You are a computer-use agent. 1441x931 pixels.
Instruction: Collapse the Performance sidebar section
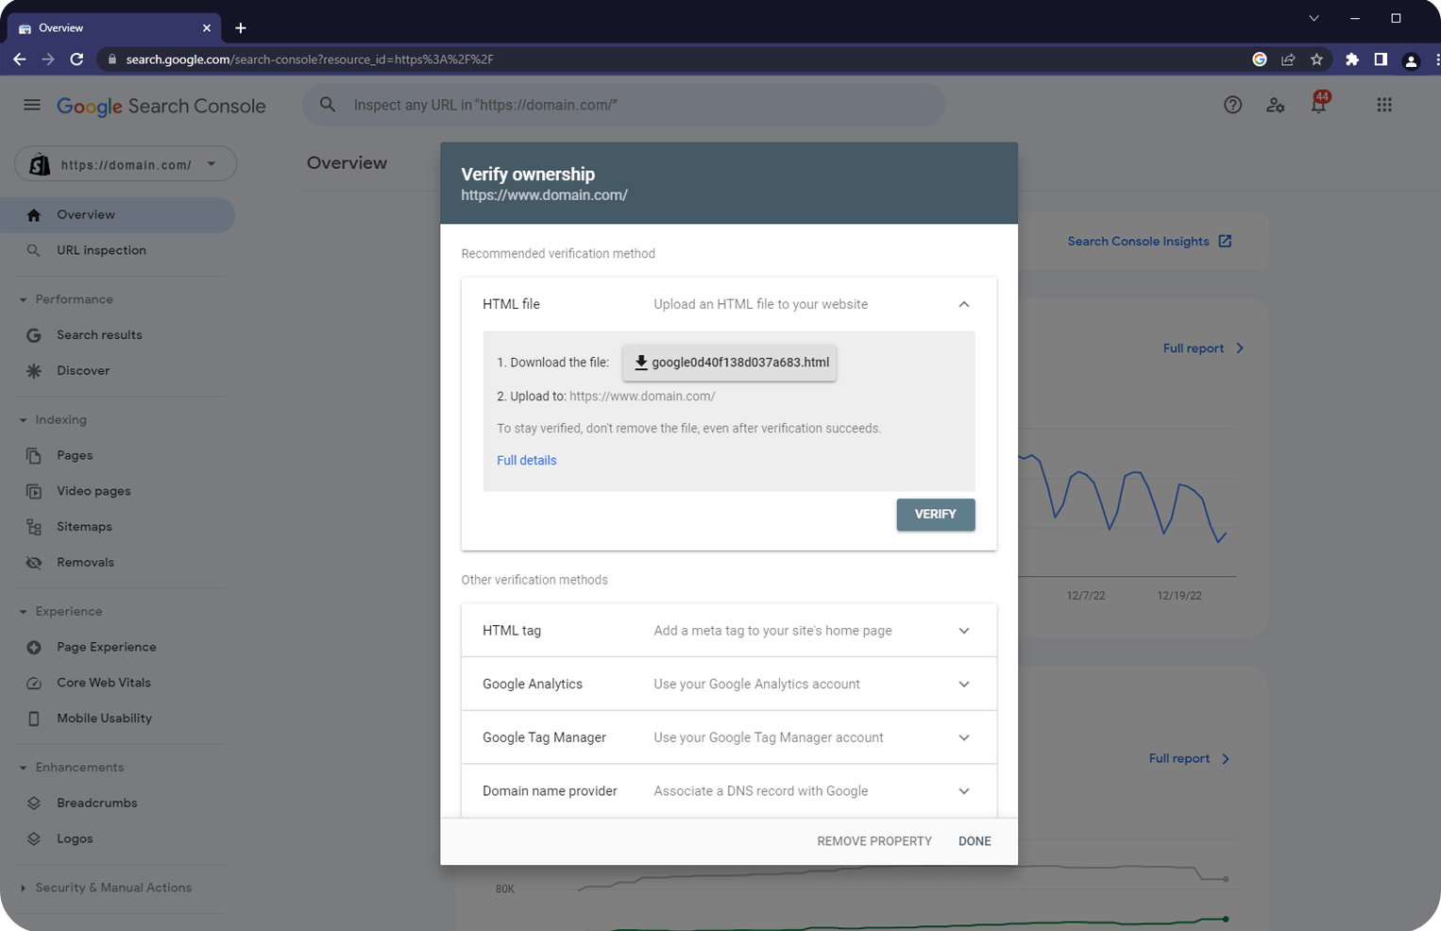23,300
